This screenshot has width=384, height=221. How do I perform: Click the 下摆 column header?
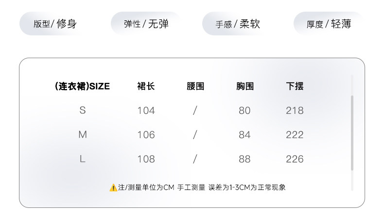pyautogui.click(x=295, y=87)
